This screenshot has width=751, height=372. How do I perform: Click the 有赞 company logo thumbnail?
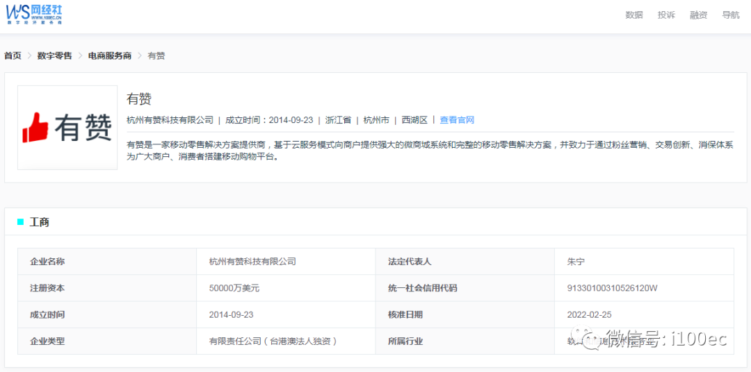point(67,128)
